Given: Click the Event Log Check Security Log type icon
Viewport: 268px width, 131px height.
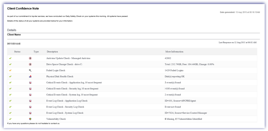Looking at the screenshot, I should click(30, 107).
